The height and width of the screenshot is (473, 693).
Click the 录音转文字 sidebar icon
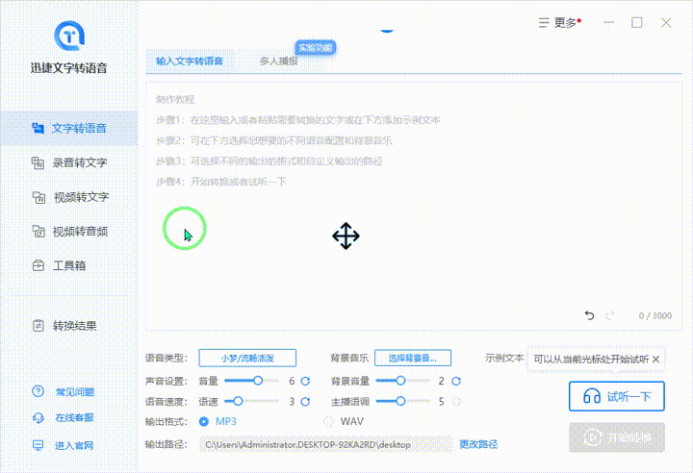[38, 162]
